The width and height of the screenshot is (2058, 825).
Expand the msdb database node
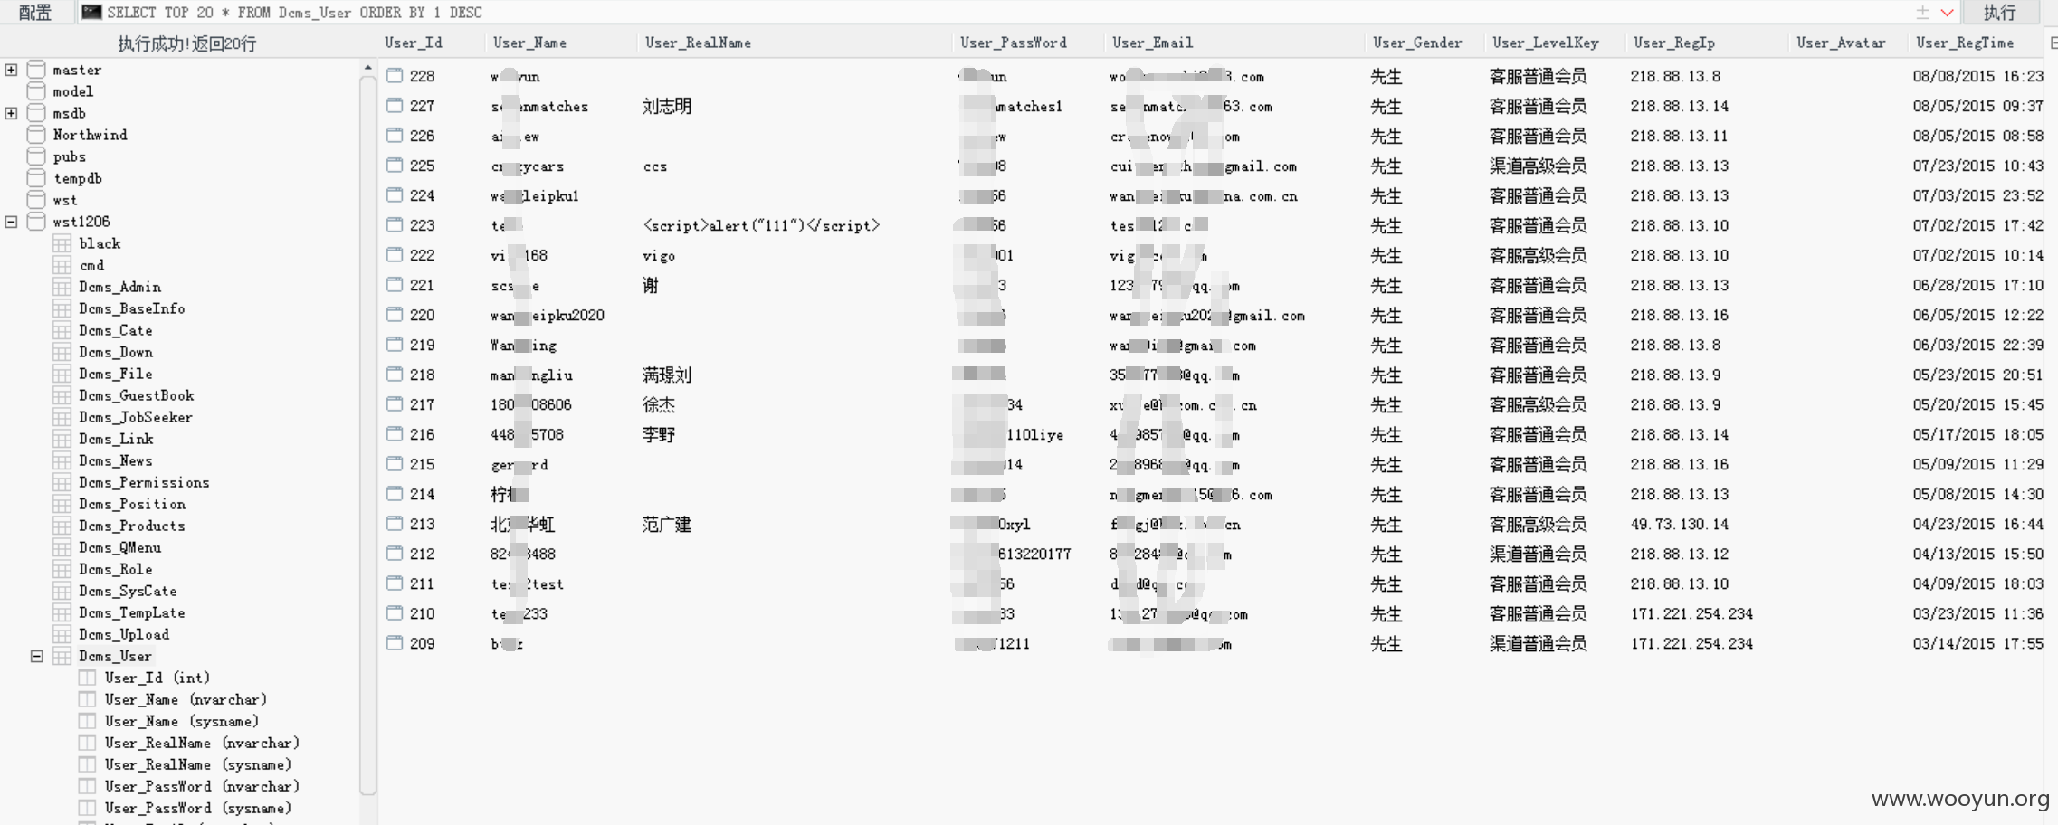pyautogui.click(x=11, y=113)
